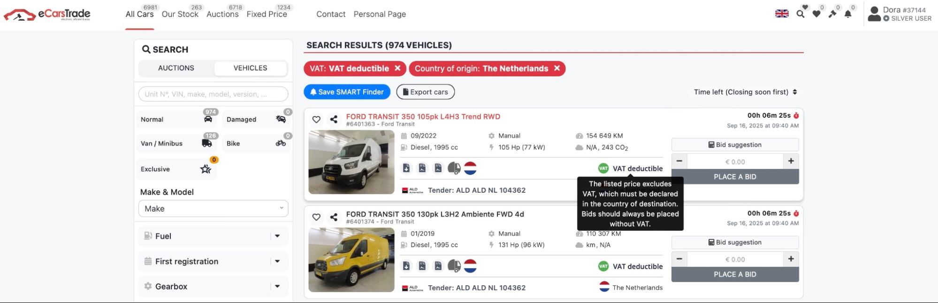This screenshot has width=938, height=303.
Task: Increase the bid amount on the first listing
Action: click(x=791, y=161)
